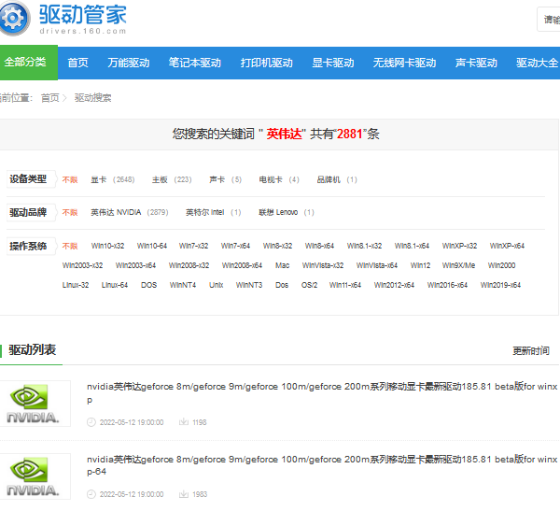Filter device type by 显卡 (2648)
The width and height of the screenshot is (560, 511).
click(x=113, y=179)
